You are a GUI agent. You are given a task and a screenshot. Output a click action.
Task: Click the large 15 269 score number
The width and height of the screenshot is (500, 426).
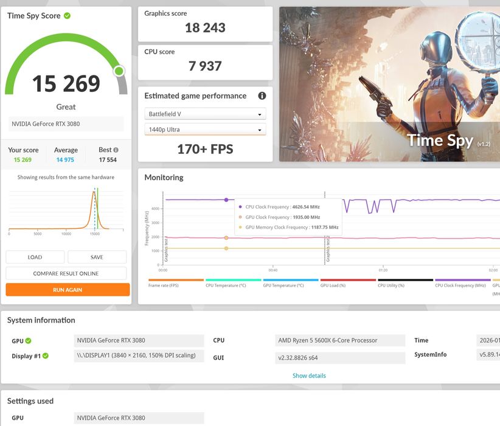pyautogui.click(x=66, y=83)
